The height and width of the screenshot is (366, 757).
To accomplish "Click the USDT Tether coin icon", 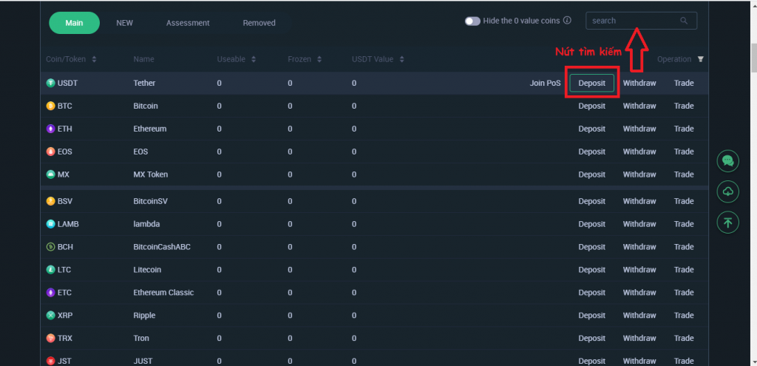I will click(x=50, y=83).
